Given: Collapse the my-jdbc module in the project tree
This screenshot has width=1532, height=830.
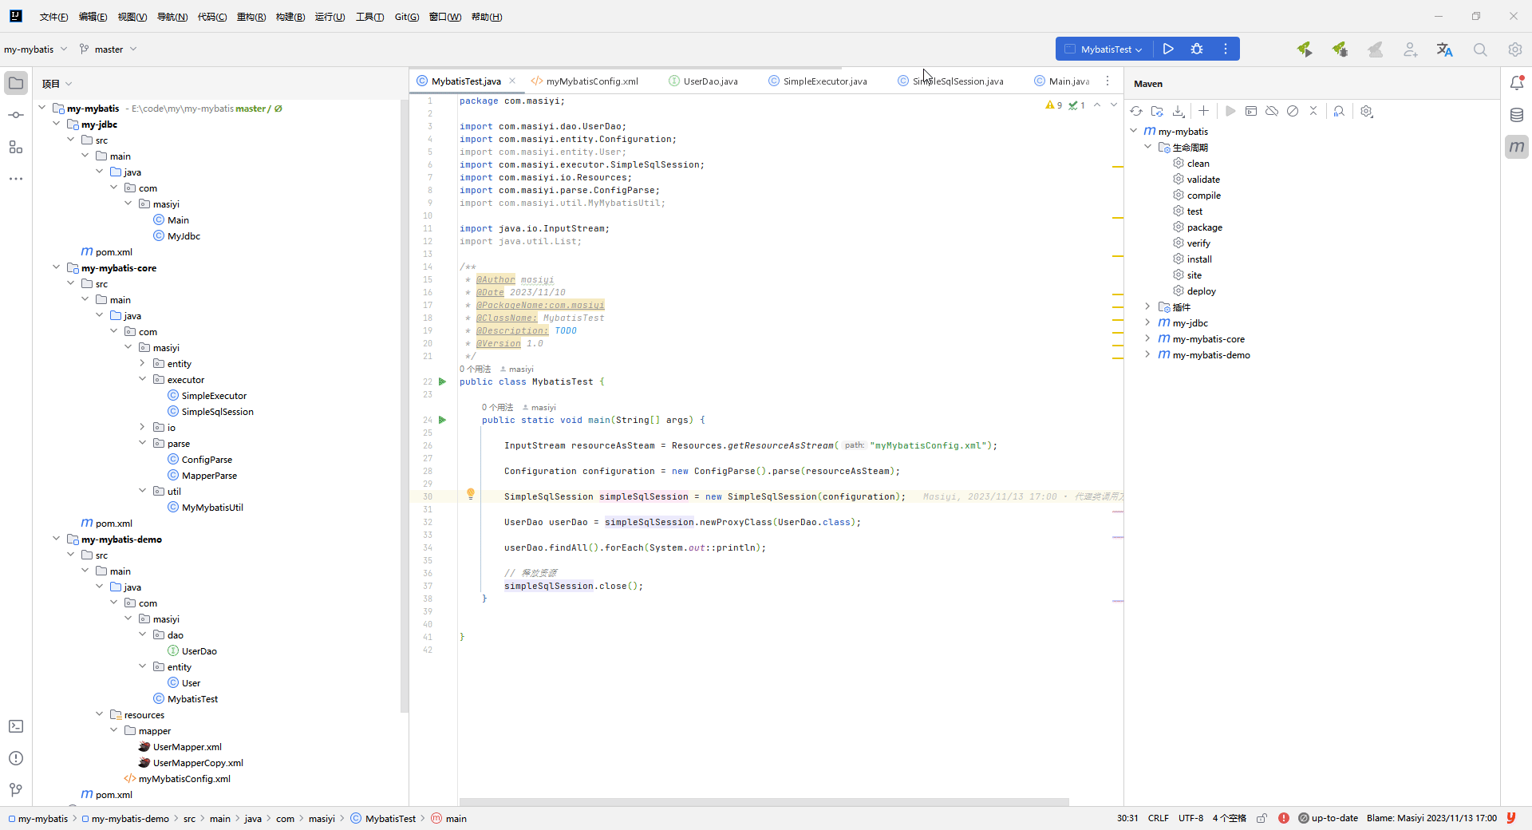Looking at the screenshot, I should pyautogui.click(x=57, y=124).
